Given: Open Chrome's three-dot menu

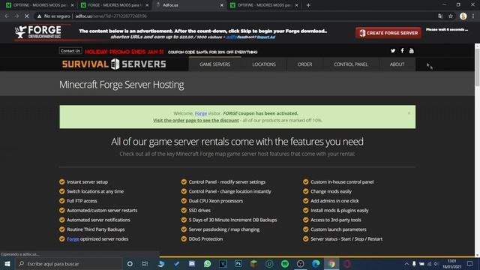Looking at the screenshot, I should [x=473, y=16].
